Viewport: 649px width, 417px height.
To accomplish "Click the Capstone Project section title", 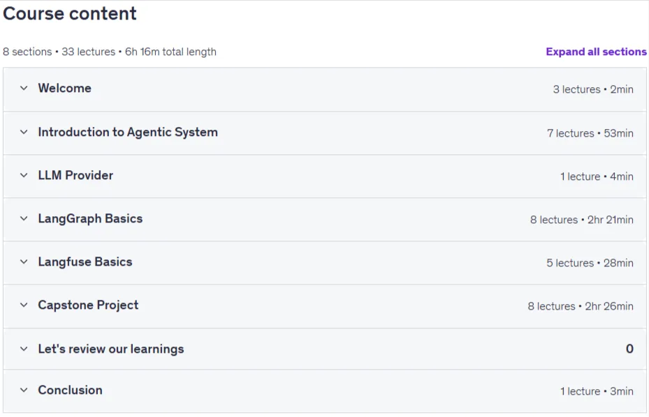I will [88, 305].
